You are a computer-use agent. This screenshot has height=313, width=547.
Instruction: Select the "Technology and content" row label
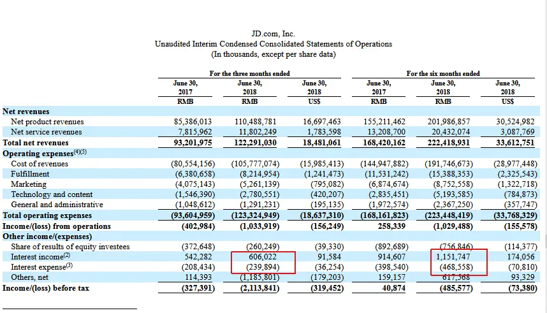pyautogui.click(x=52, y=194)
